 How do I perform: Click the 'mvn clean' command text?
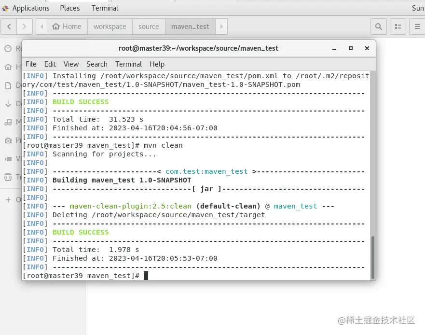(x=163, y=145)
